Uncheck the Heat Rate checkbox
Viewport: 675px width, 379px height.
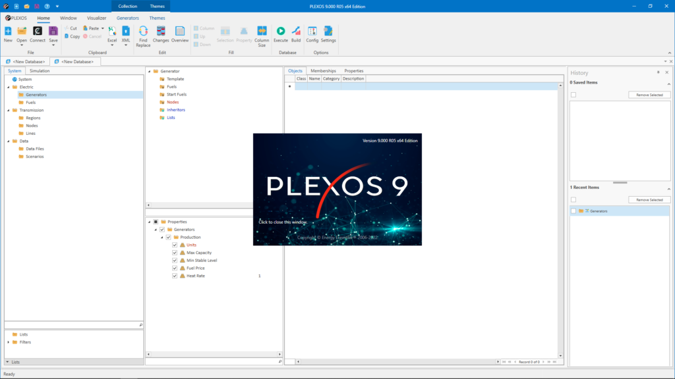[x=175, y=276]
